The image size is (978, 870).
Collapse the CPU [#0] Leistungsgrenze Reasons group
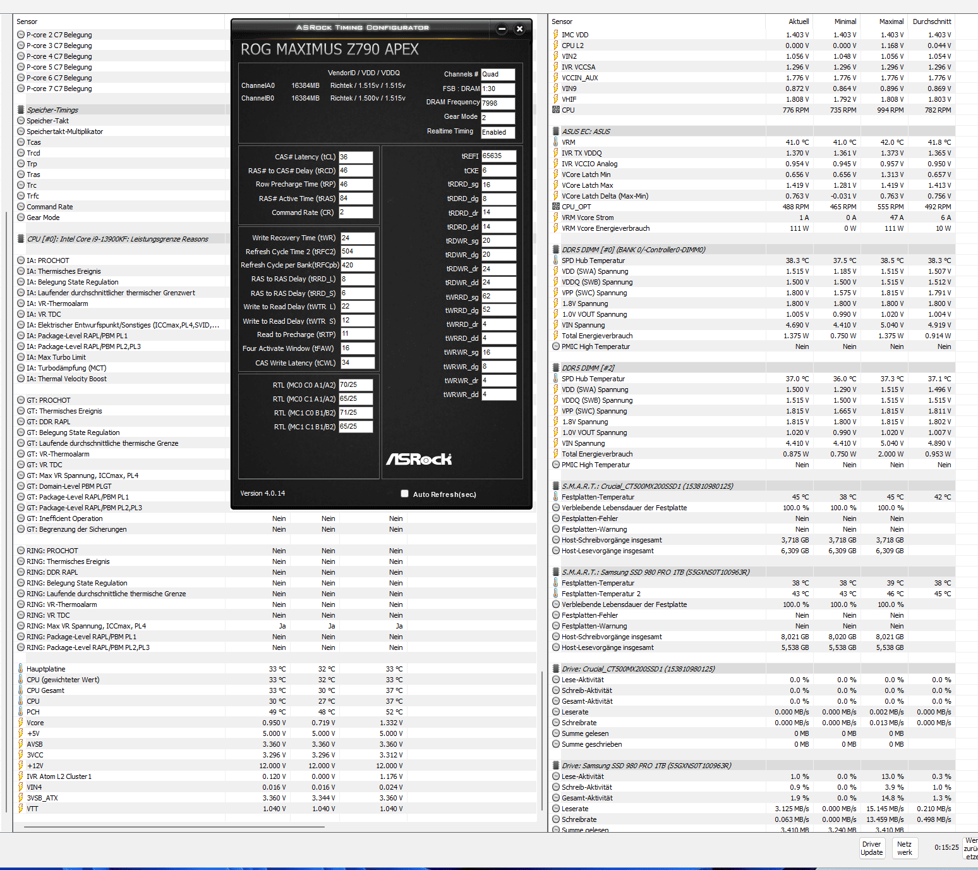pyautogui.click(x=21, y=239)
